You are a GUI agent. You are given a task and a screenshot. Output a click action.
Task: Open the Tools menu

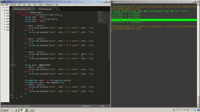pos(35,5)
